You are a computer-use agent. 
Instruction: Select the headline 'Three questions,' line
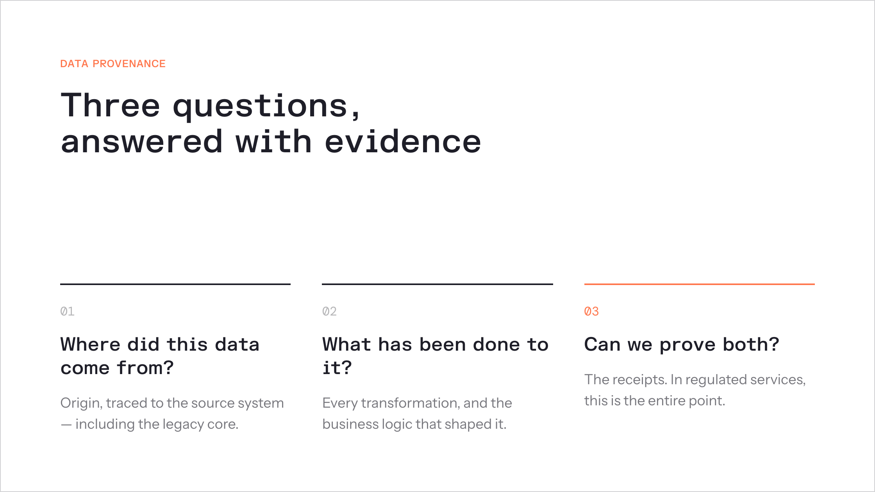point(210,105)
